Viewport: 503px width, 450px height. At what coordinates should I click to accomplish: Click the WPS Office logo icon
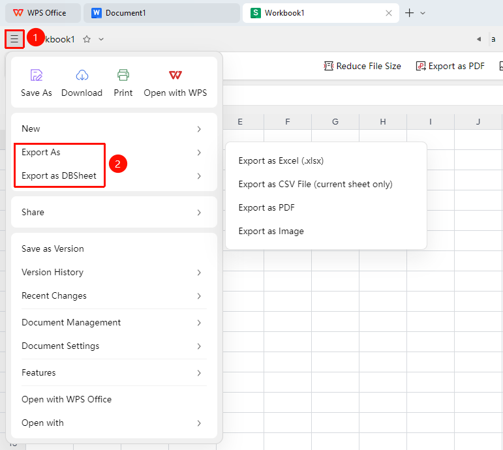click(18, 13)
